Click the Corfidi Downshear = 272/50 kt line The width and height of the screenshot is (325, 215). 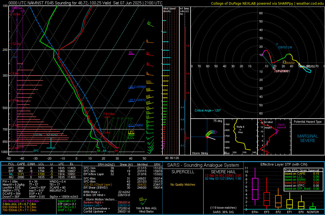coord(107,208)
